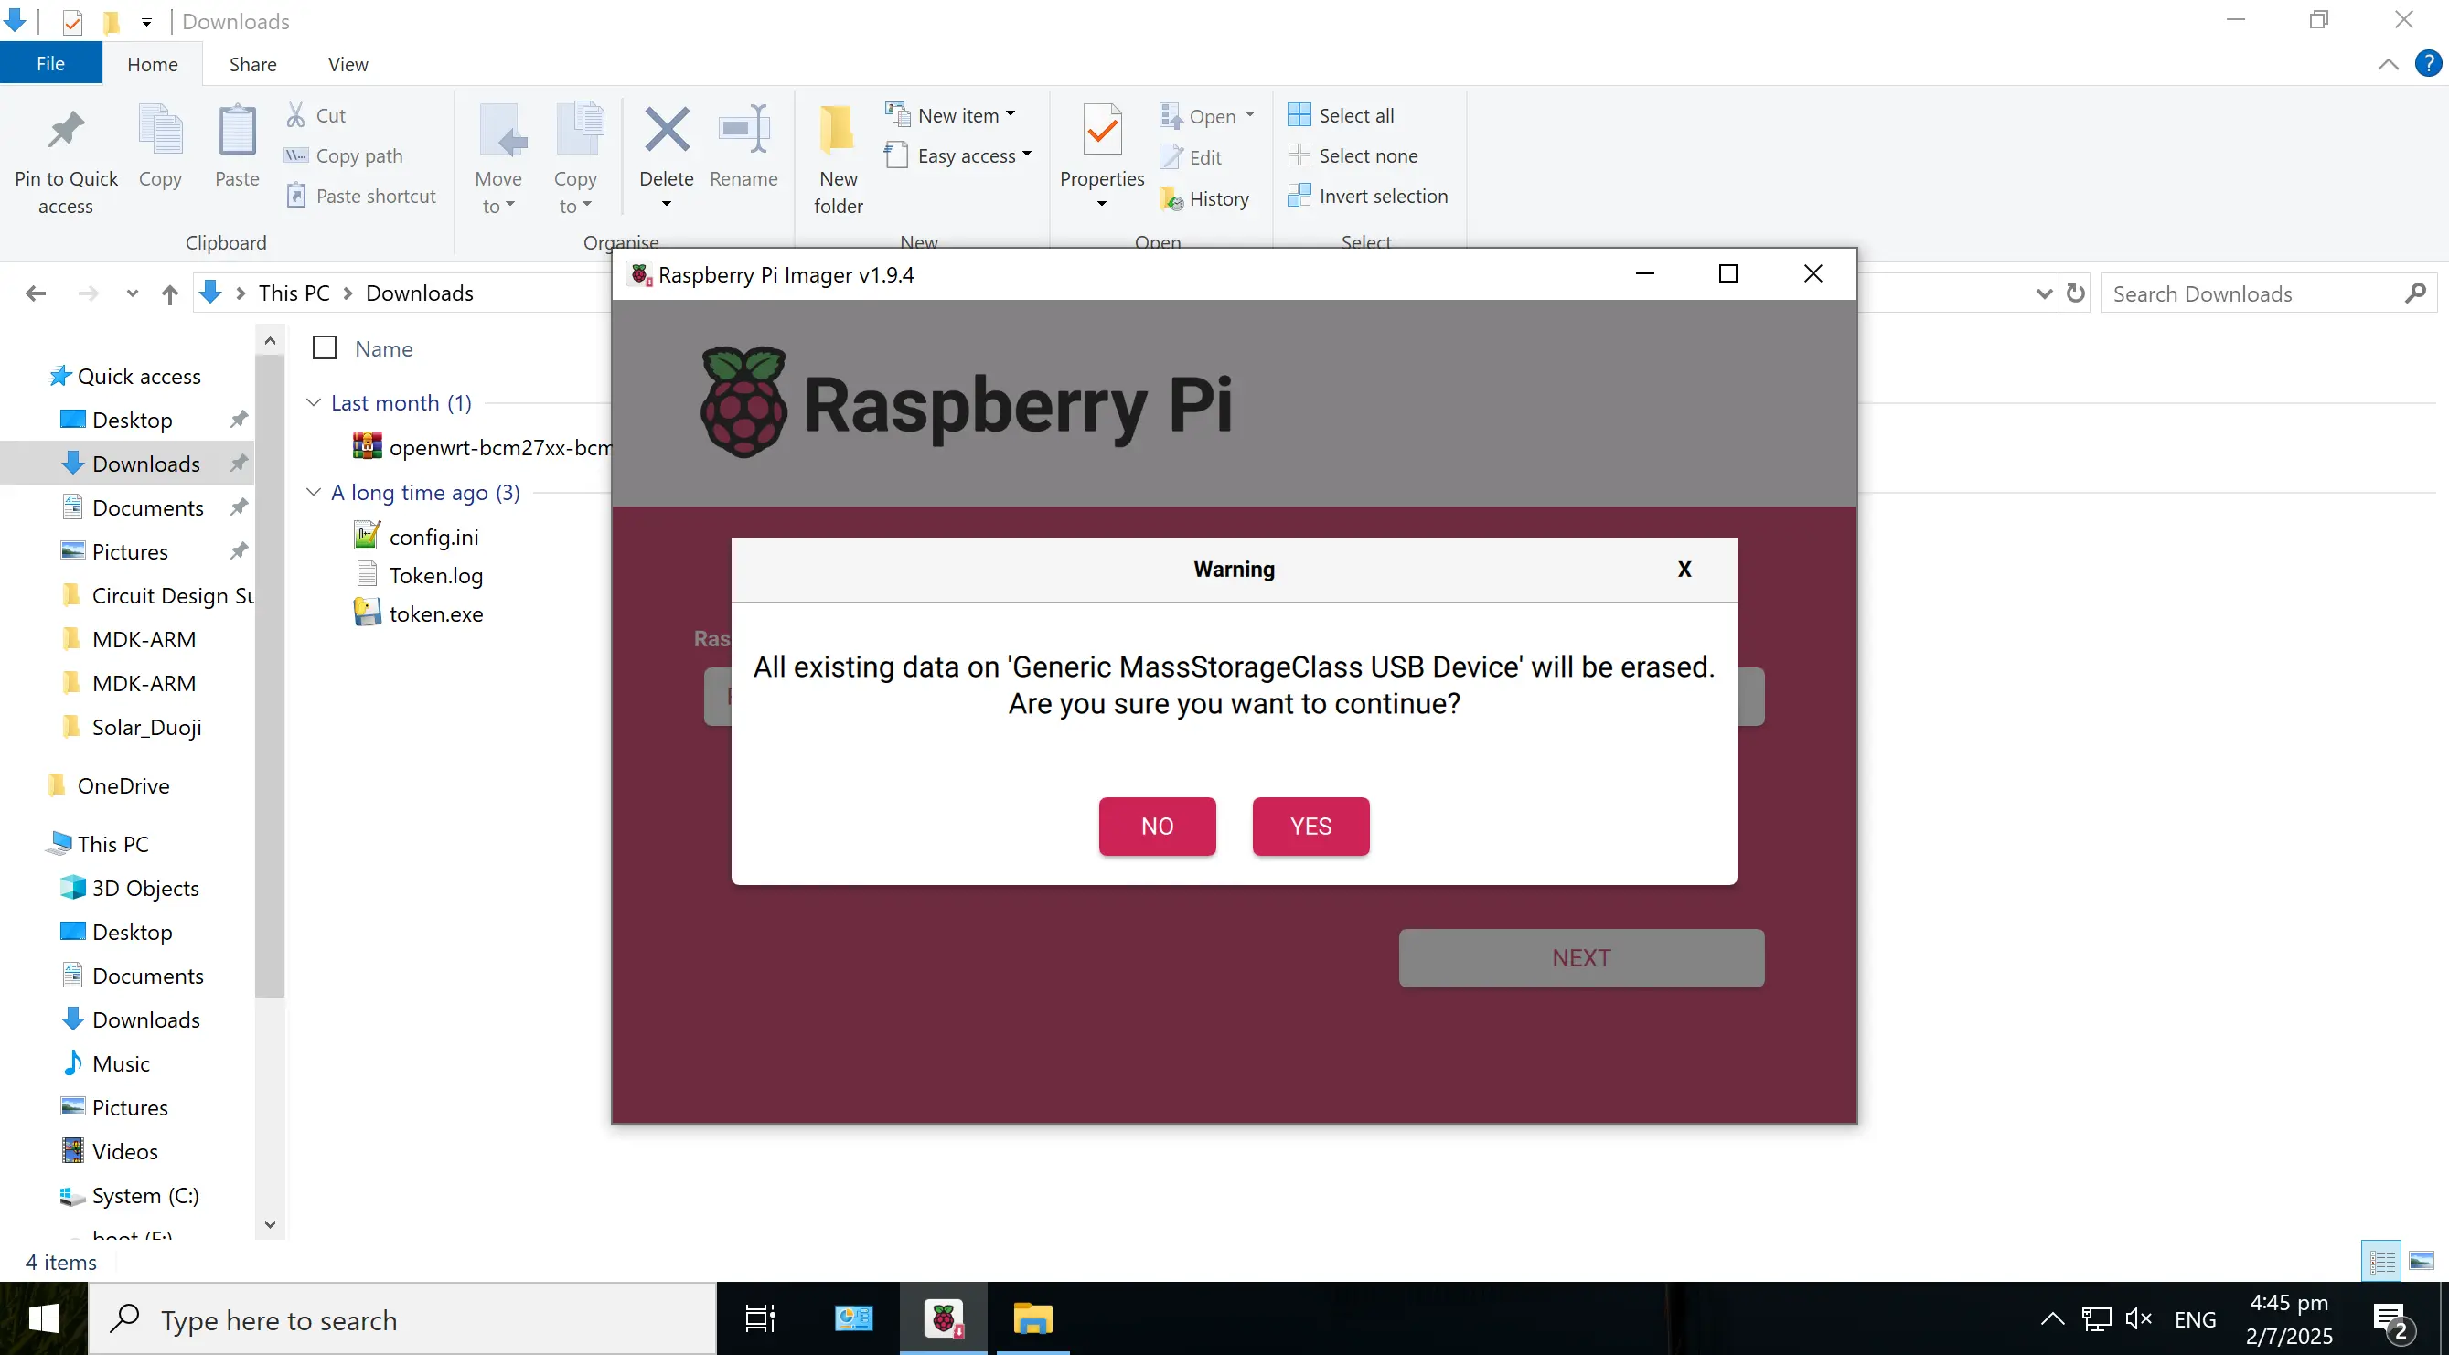Click Select none in ribbon
Screen dimensions: 2449x1355
[1352, 155]
